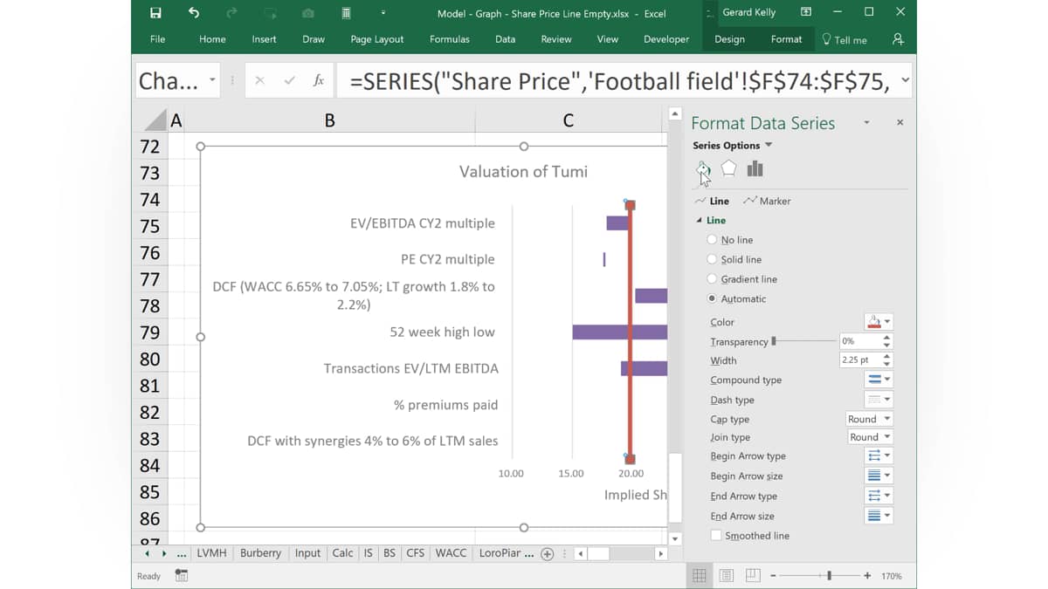Image resolution: width=1048 pixels, height=589 pixels.
Task: Click the Enter checkmark in formula bar
Action: [x=289, y=80]
